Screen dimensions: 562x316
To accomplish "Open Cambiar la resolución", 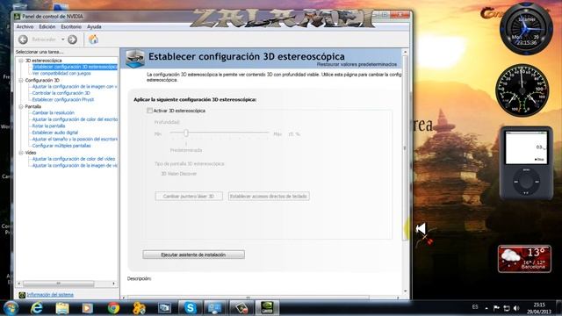I will 53,113.
